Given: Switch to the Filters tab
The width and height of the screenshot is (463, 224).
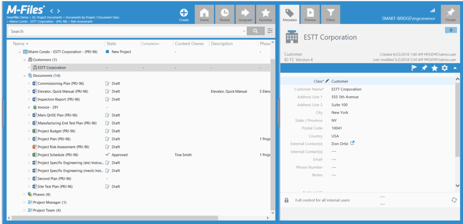Looking at the screenshot, I should [330, 14].
